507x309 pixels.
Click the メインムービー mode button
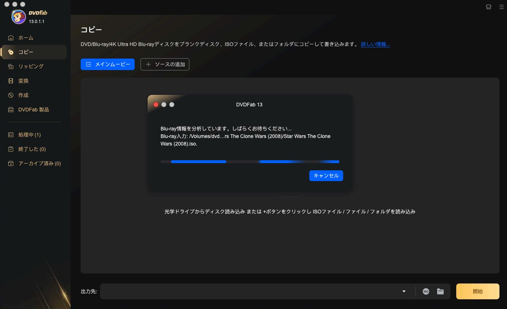point(108,64)
